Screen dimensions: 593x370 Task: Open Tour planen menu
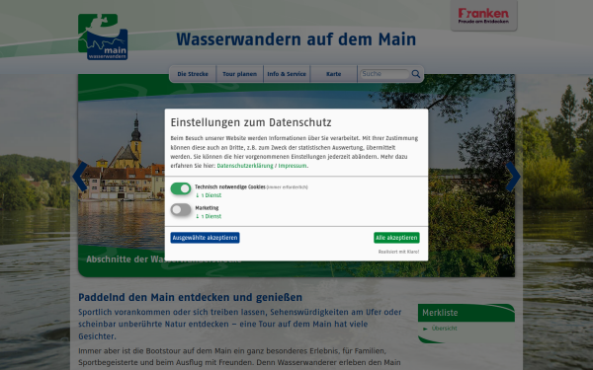tap(239, 74)
